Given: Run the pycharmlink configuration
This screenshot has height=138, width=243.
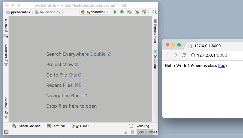Looking at the screenshot, I should point(115,12).
